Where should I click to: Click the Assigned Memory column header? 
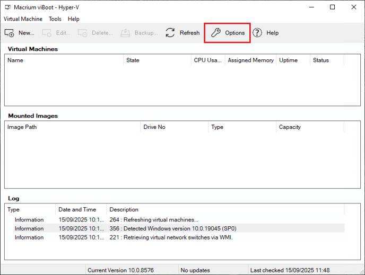pos(250,60)
